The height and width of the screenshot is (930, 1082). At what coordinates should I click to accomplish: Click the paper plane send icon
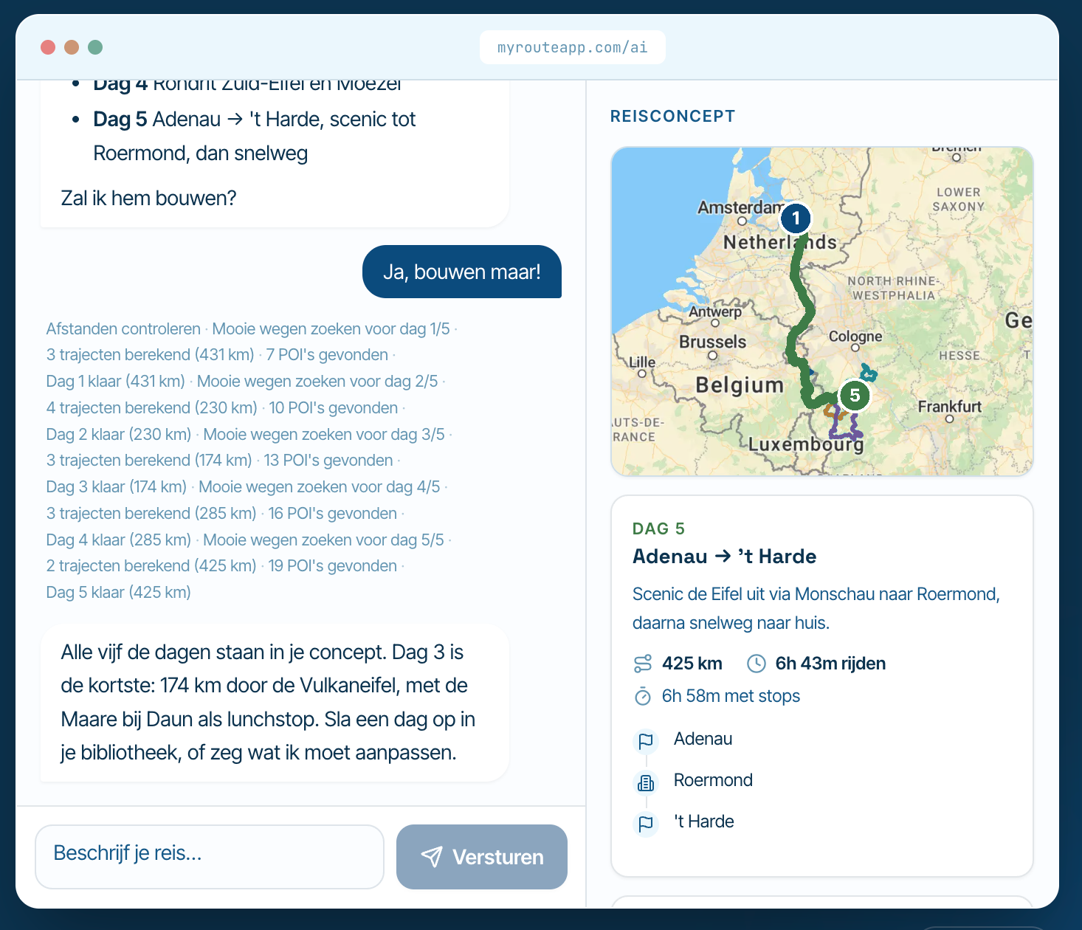432,857
